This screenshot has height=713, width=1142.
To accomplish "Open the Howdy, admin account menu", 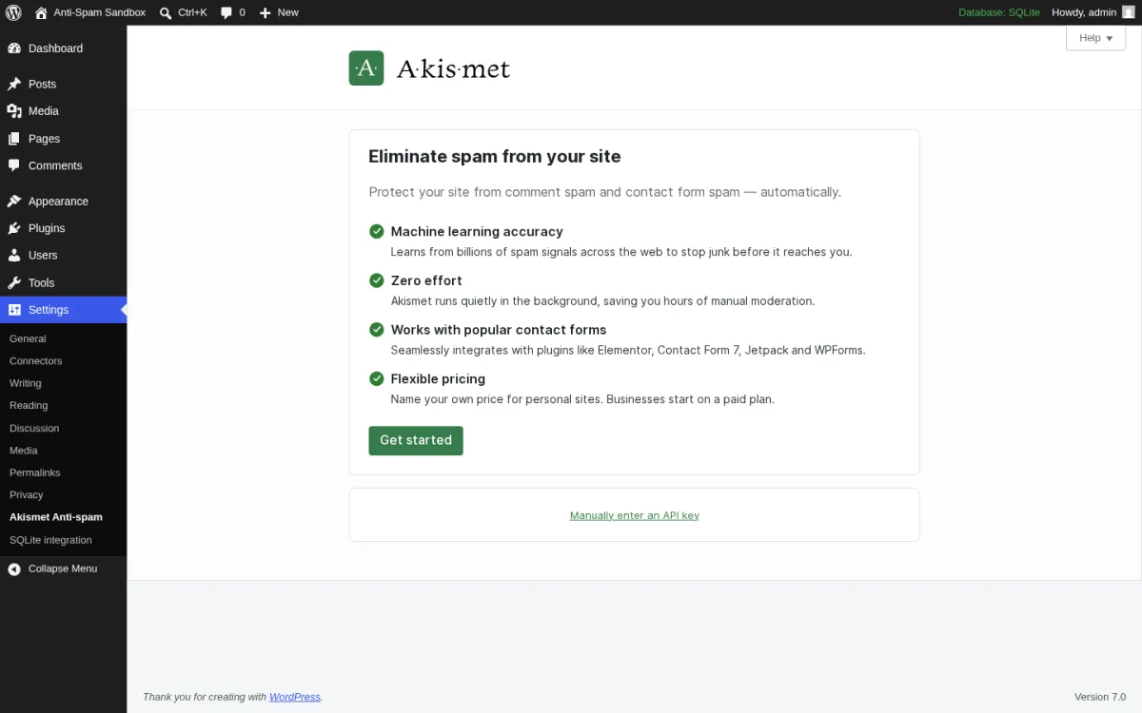I will coord(1093,12).
